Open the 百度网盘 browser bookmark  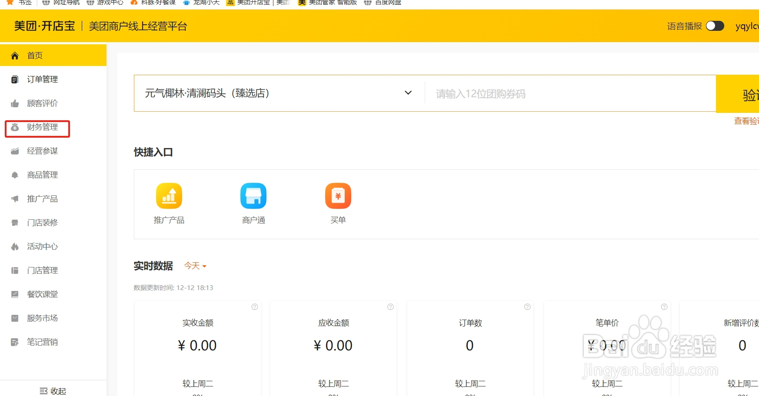[383, 2]
